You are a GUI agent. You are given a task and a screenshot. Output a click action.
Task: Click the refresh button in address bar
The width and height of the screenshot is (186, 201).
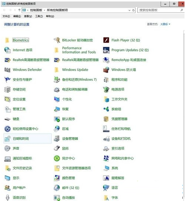(x=133, y=10)
